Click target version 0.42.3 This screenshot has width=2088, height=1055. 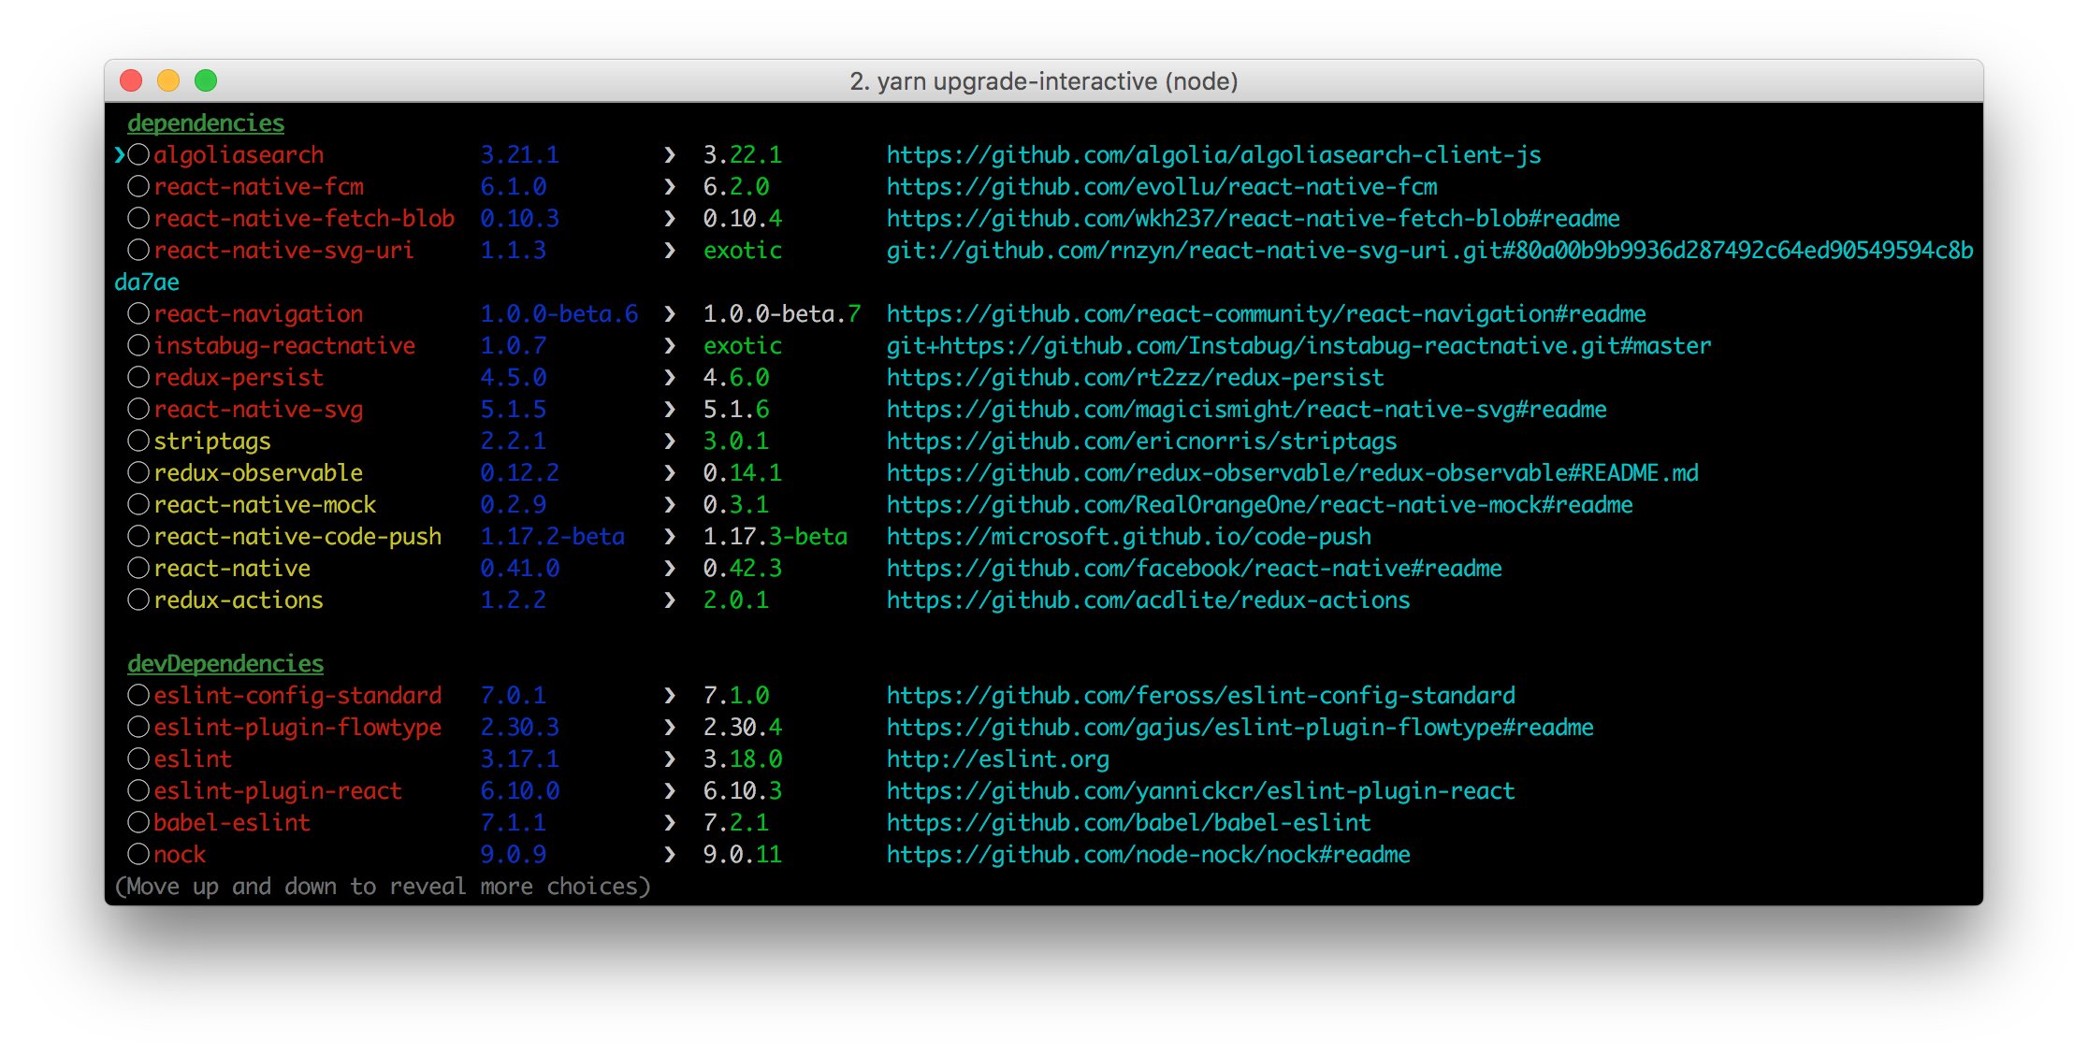click(x=743, y=569)
